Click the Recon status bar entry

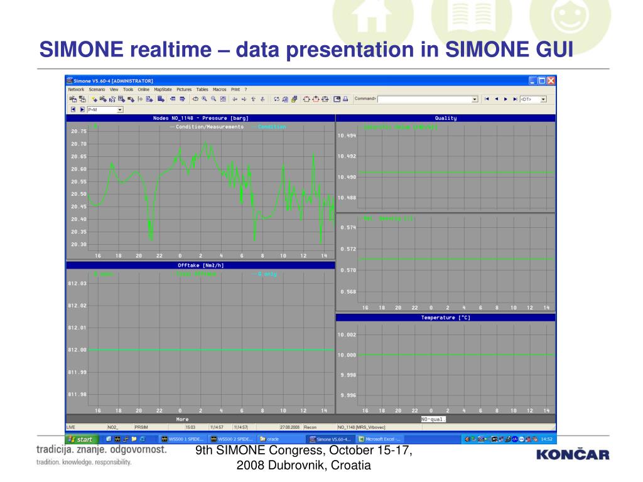tap(310, 427)
